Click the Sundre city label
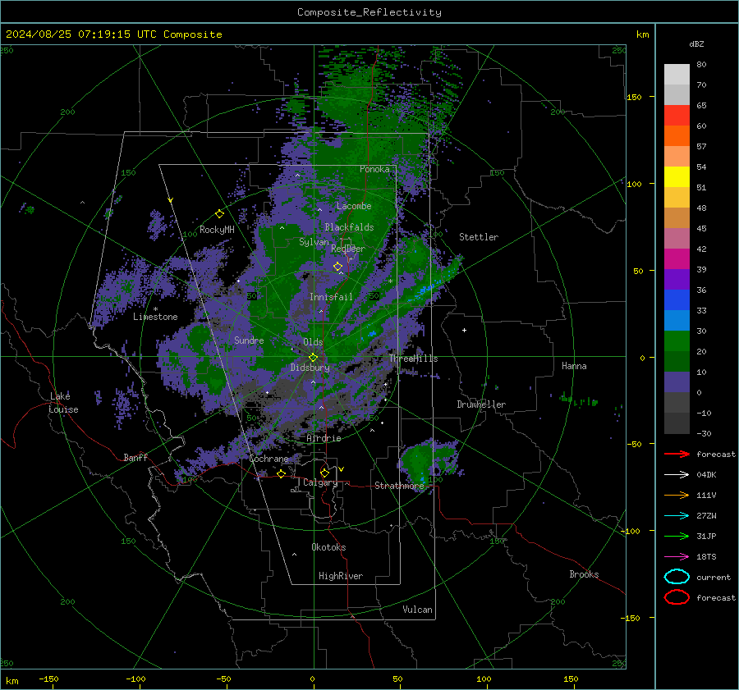The image size is (739, 690). [x=249, y=340]
